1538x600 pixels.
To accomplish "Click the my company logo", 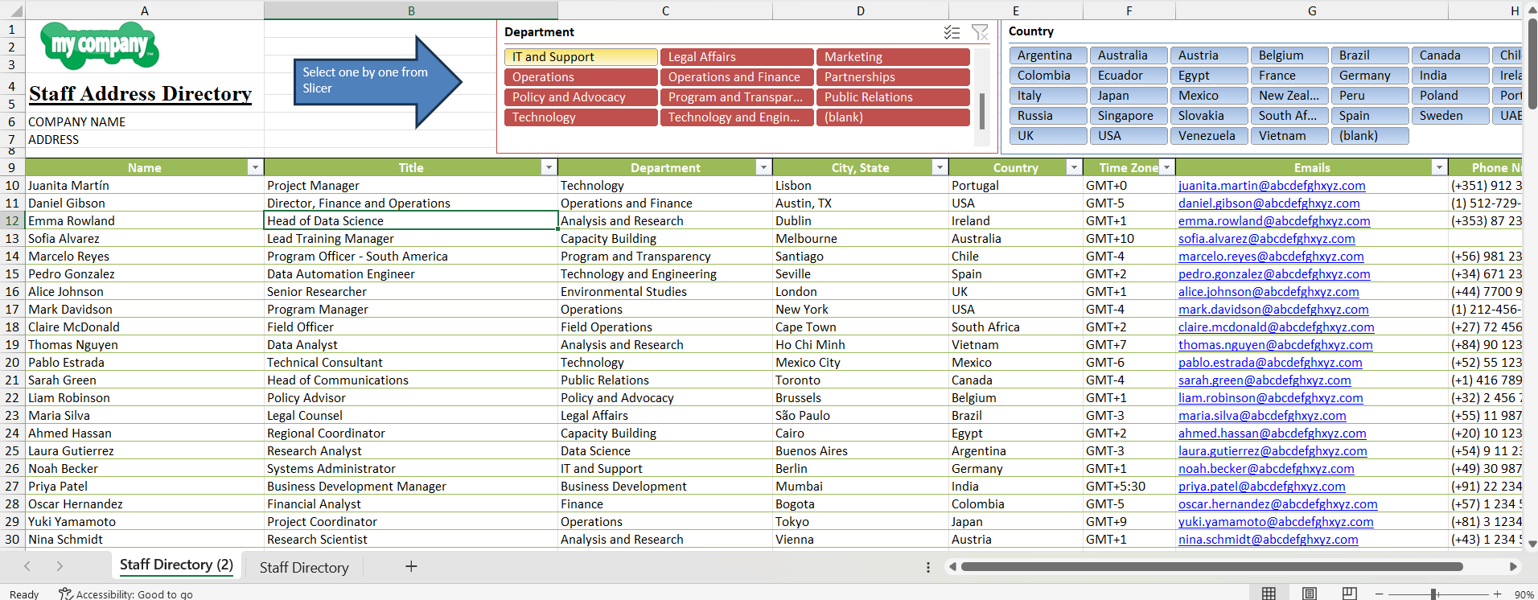I will pos(100,45).
